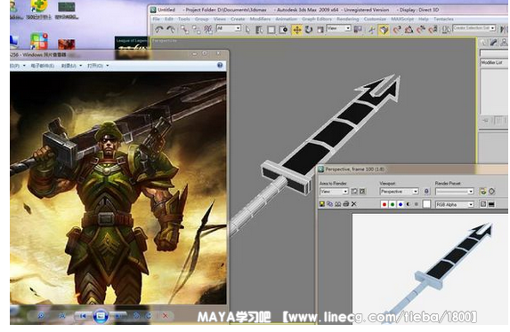Clear the rendered frame with X icon
510x332 pixels.
pyautogui.click(x=354, y=204)
